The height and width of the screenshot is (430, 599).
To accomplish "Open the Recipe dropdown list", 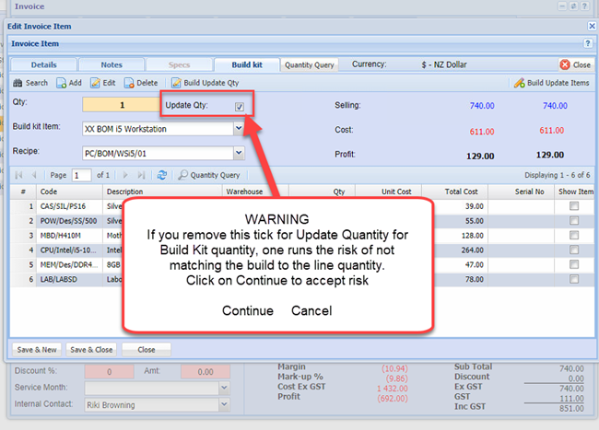I will point(239,153).
